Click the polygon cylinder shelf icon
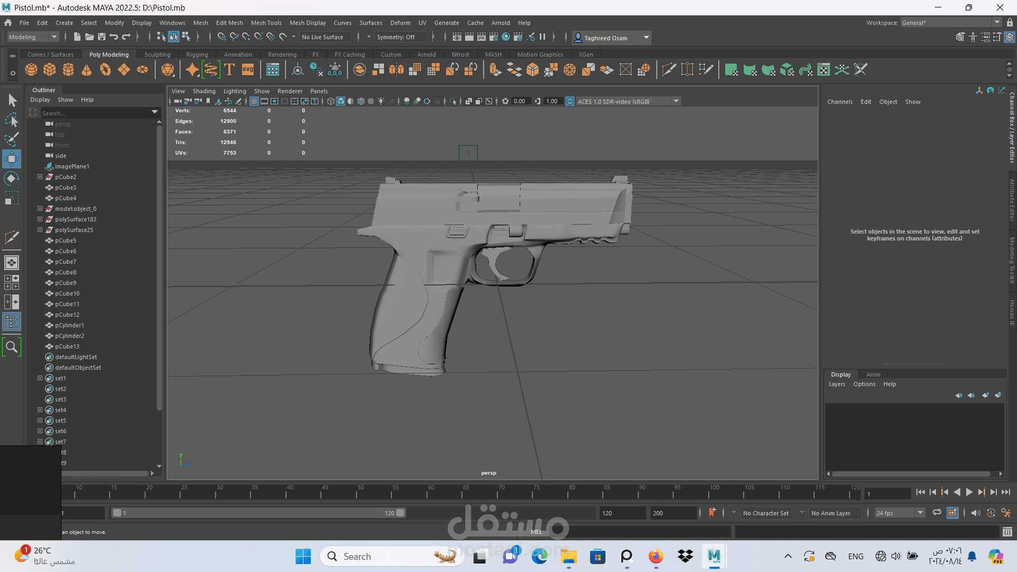Screen dimensions: 1017x572 (x=68, y=70)
